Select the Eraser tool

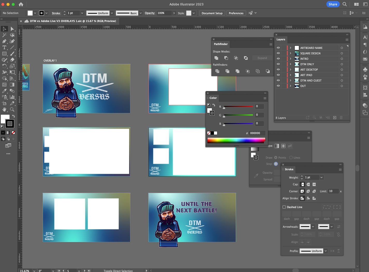tap(12, 60)
